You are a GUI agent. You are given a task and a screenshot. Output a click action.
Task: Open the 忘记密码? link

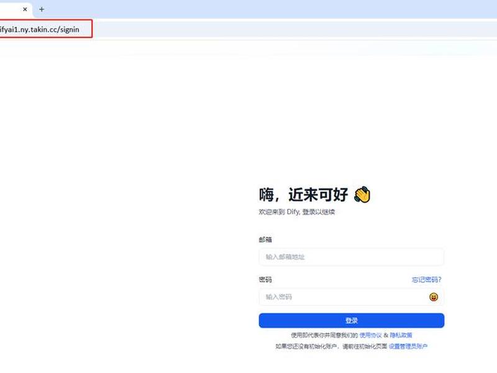pyautogui.click(x=426, y=280)
